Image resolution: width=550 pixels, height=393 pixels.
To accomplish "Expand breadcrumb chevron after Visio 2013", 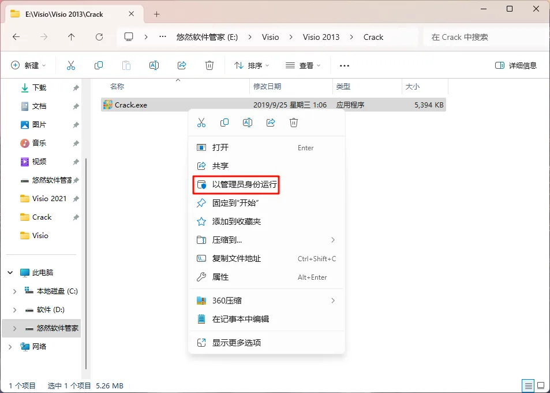I will tap(351, 37).
